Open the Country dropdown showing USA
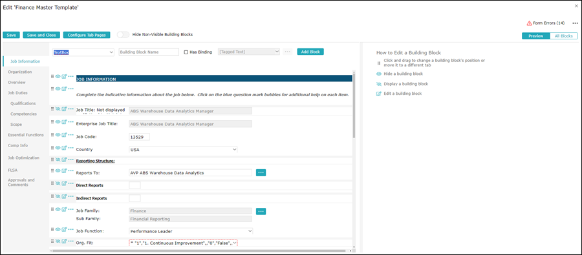 tap(182, 149)
